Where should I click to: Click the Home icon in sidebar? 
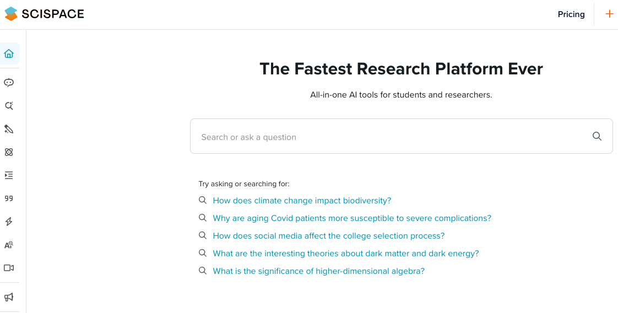(x=9, y=53)
